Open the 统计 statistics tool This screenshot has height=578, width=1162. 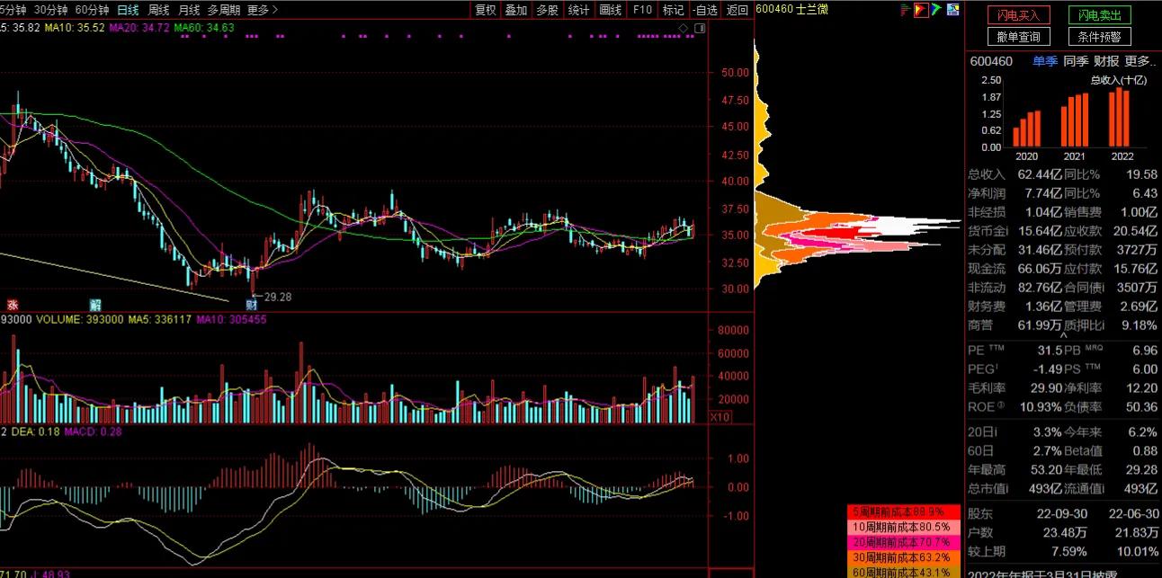579,10
